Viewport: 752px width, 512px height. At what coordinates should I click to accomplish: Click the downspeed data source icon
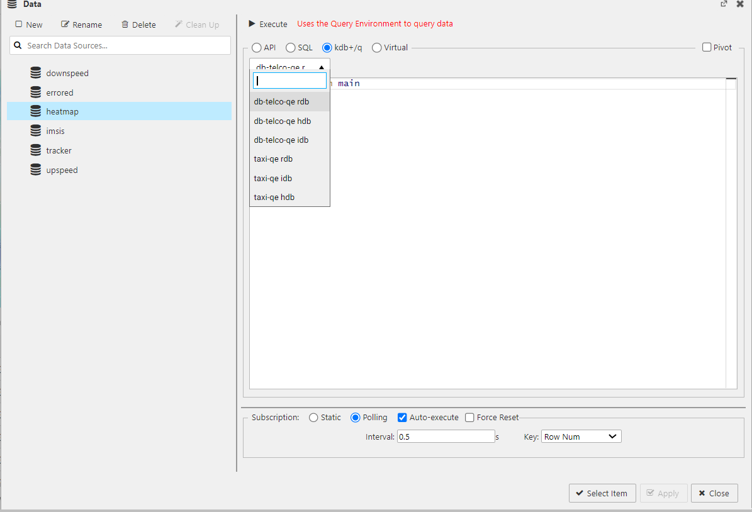[x=36, y=73]
